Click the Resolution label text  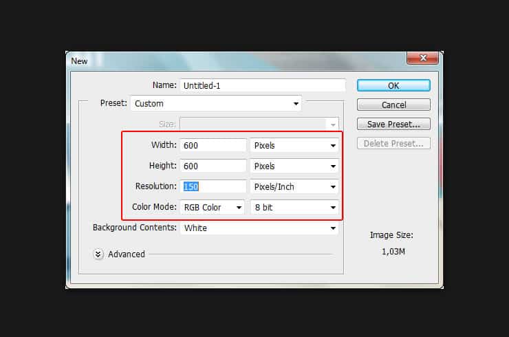pyautogui.click(x=155, y=186)
